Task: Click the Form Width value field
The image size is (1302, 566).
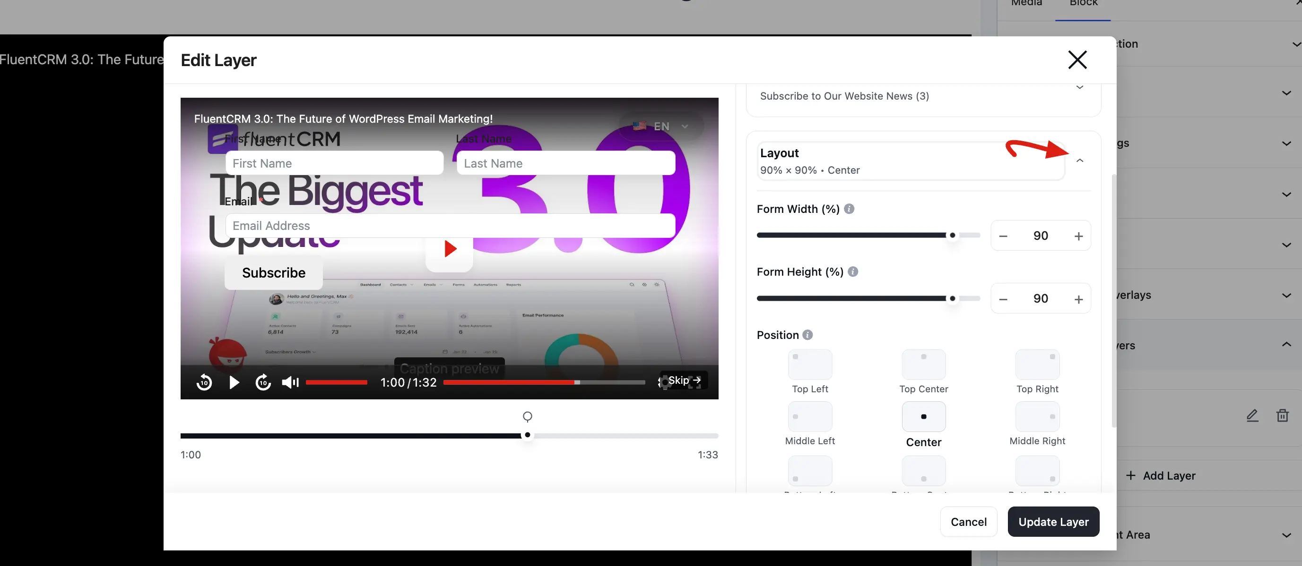Action: point(1040,236)
